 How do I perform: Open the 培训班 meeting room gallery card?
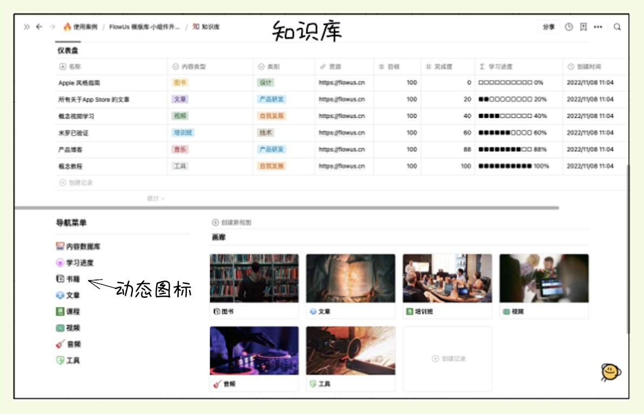(447, 286)
